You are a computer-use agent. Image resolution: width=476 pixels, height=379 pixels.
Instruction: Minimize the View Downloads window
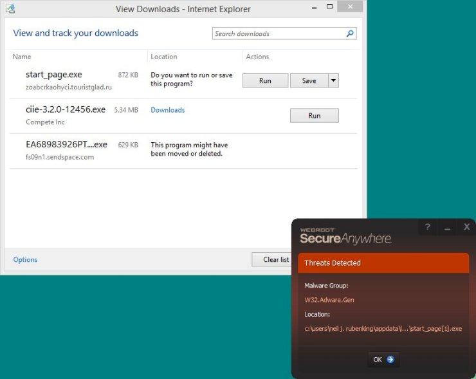314,8
